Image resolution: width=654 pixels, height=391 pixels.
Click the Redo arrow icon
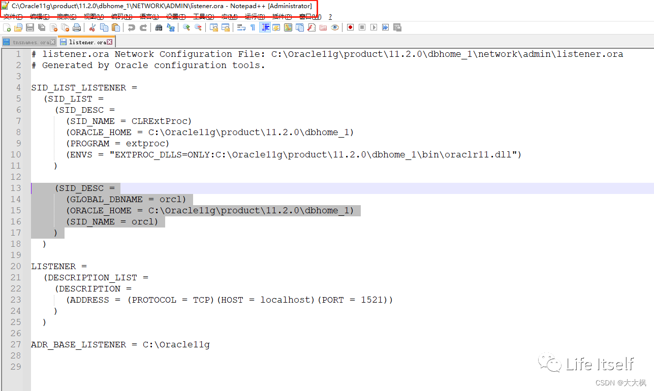[x=143, y=27]
